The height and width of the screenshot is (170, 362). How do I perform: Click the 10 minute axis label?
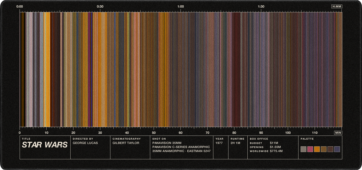46,132
